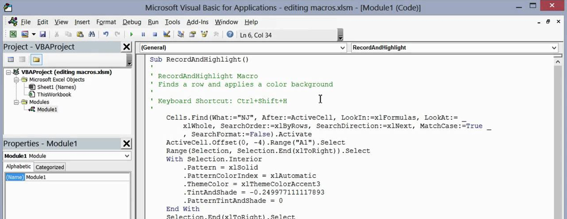Save the macro workbook
Image resolution: width=567 pixels, height=219 pixels.
[43, 35]
